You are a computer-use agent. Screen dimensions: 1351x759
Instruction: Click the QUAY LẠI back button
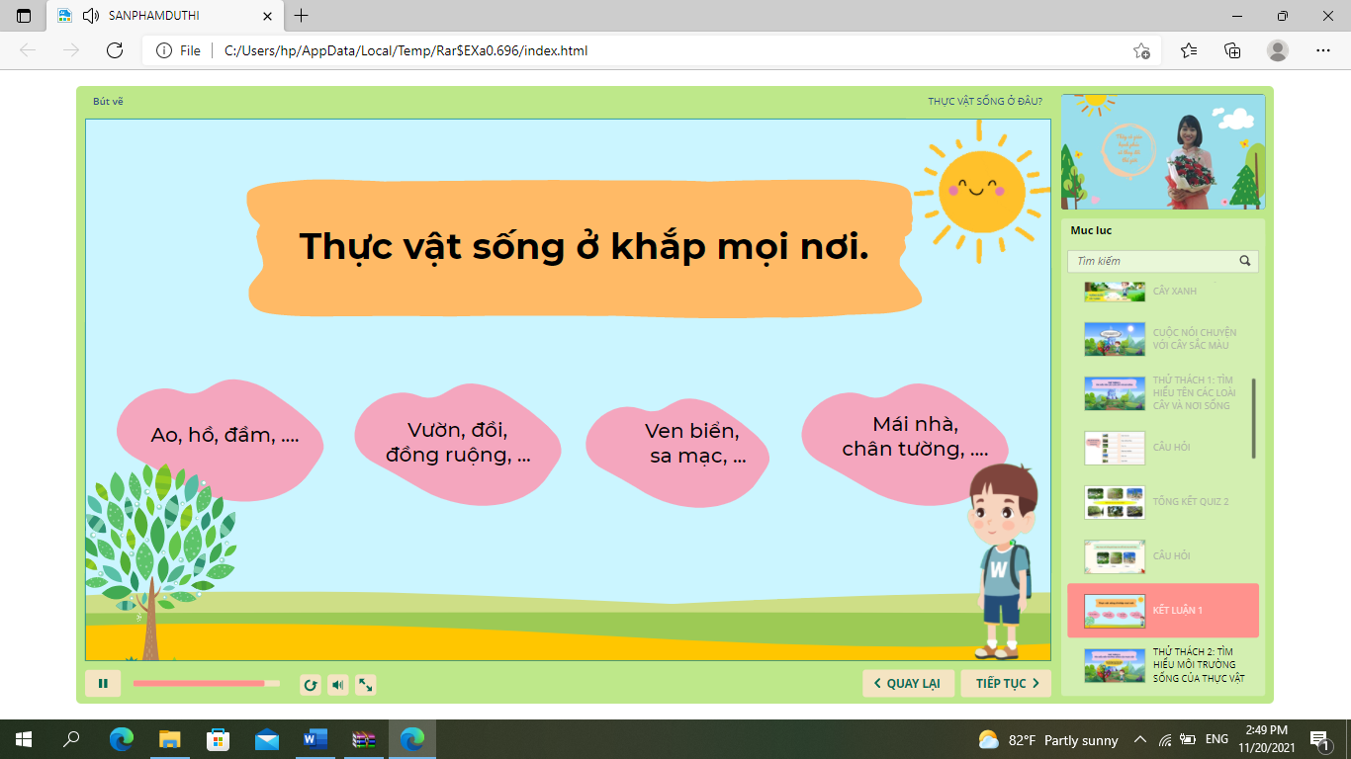(908, 684)
